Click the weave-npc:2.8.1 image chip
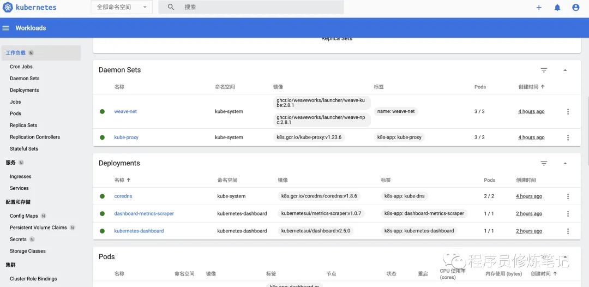Image resolution: width=589 pixels, height=287 pixels. pos(322,120)
